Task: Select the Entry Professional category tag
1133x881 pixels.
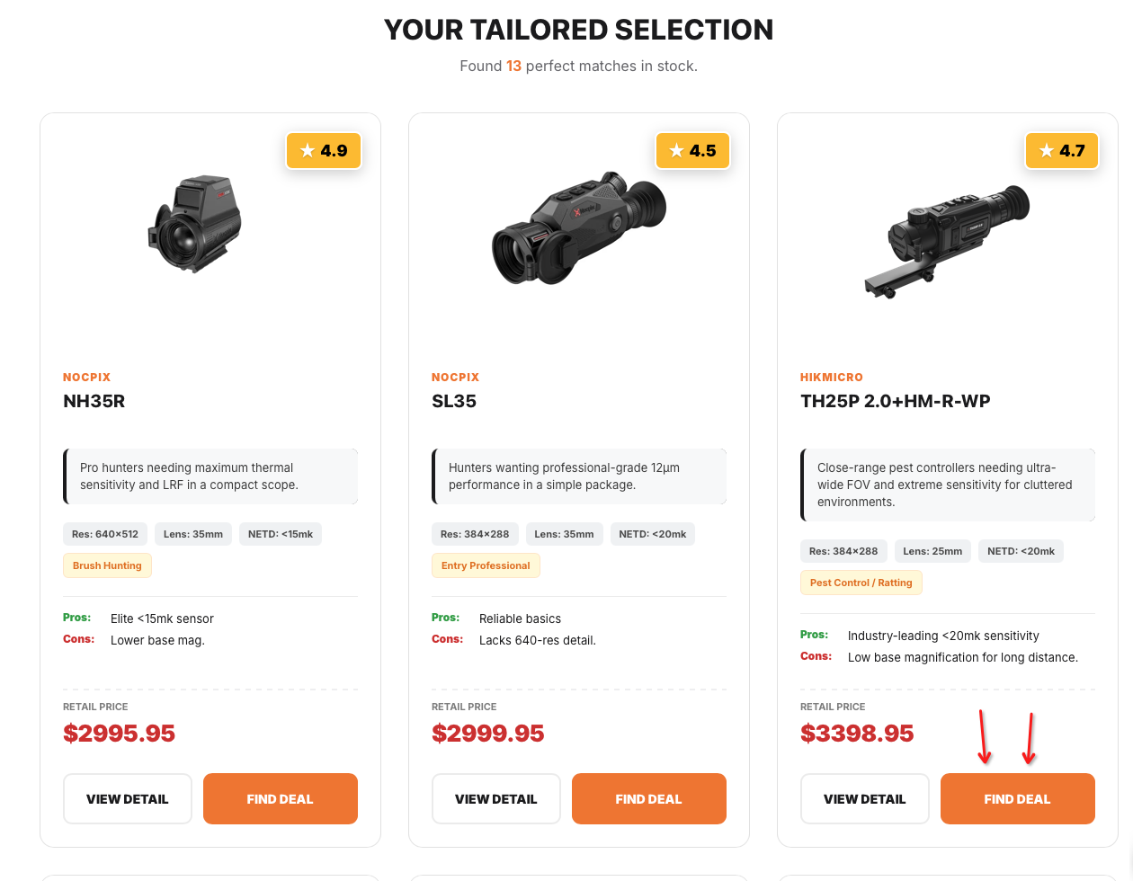Action: [486, 565]
